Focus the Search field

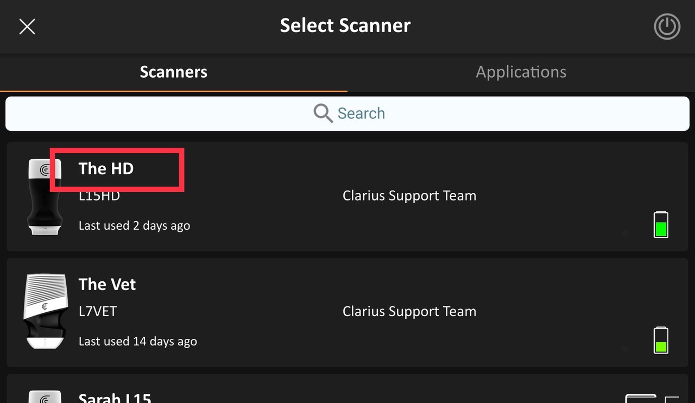tap(347, 114)
